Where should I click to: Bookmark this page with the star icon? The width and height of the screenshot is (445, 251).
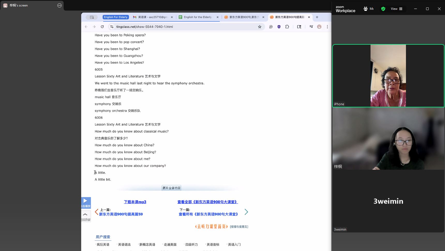tap(260, 27)
